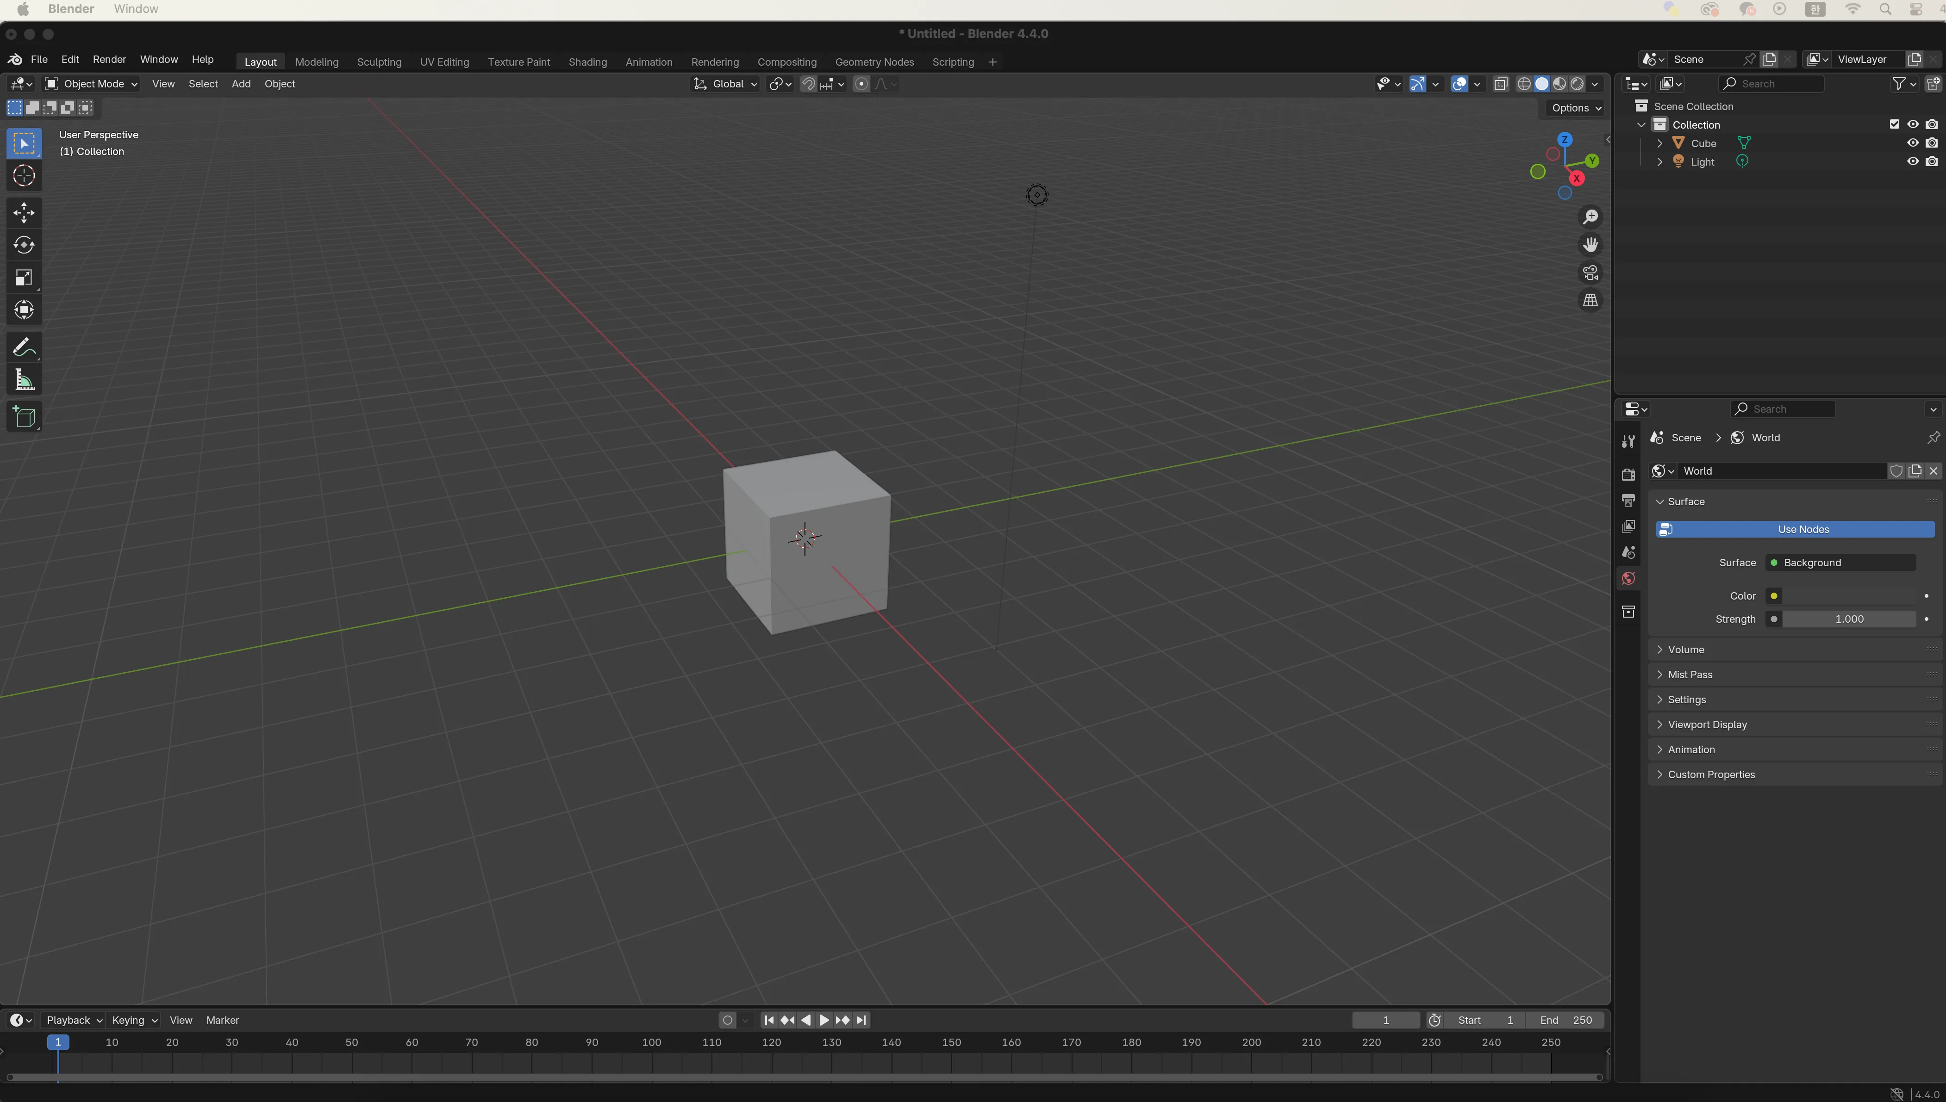
Task: Open the Object Mode dropdown
Action: 91,84
